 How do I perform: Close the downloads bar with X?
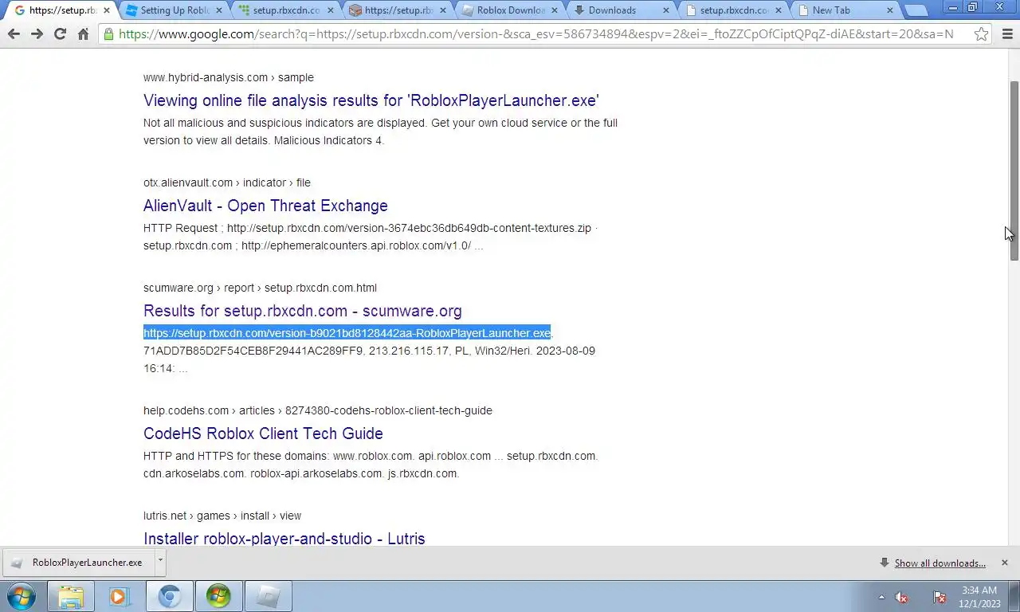pyautogui.click(x=1004, y=563)
